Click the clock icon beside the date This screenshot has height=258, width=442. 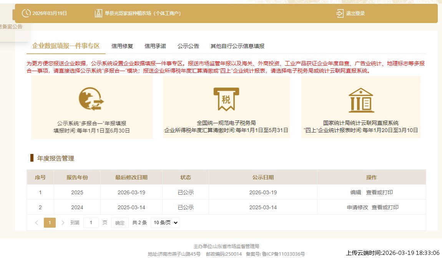coord(26,13)
